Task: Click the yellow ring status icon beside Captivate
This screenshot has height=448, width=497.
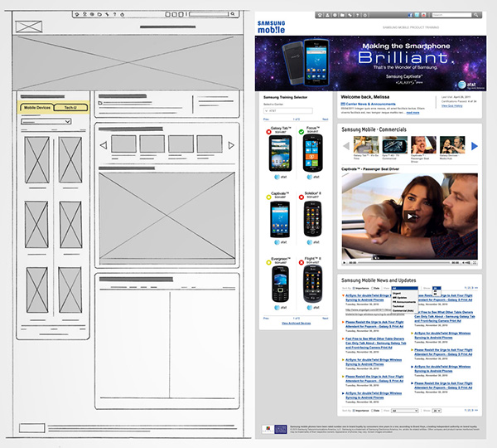Action: (x=268, y=197)
